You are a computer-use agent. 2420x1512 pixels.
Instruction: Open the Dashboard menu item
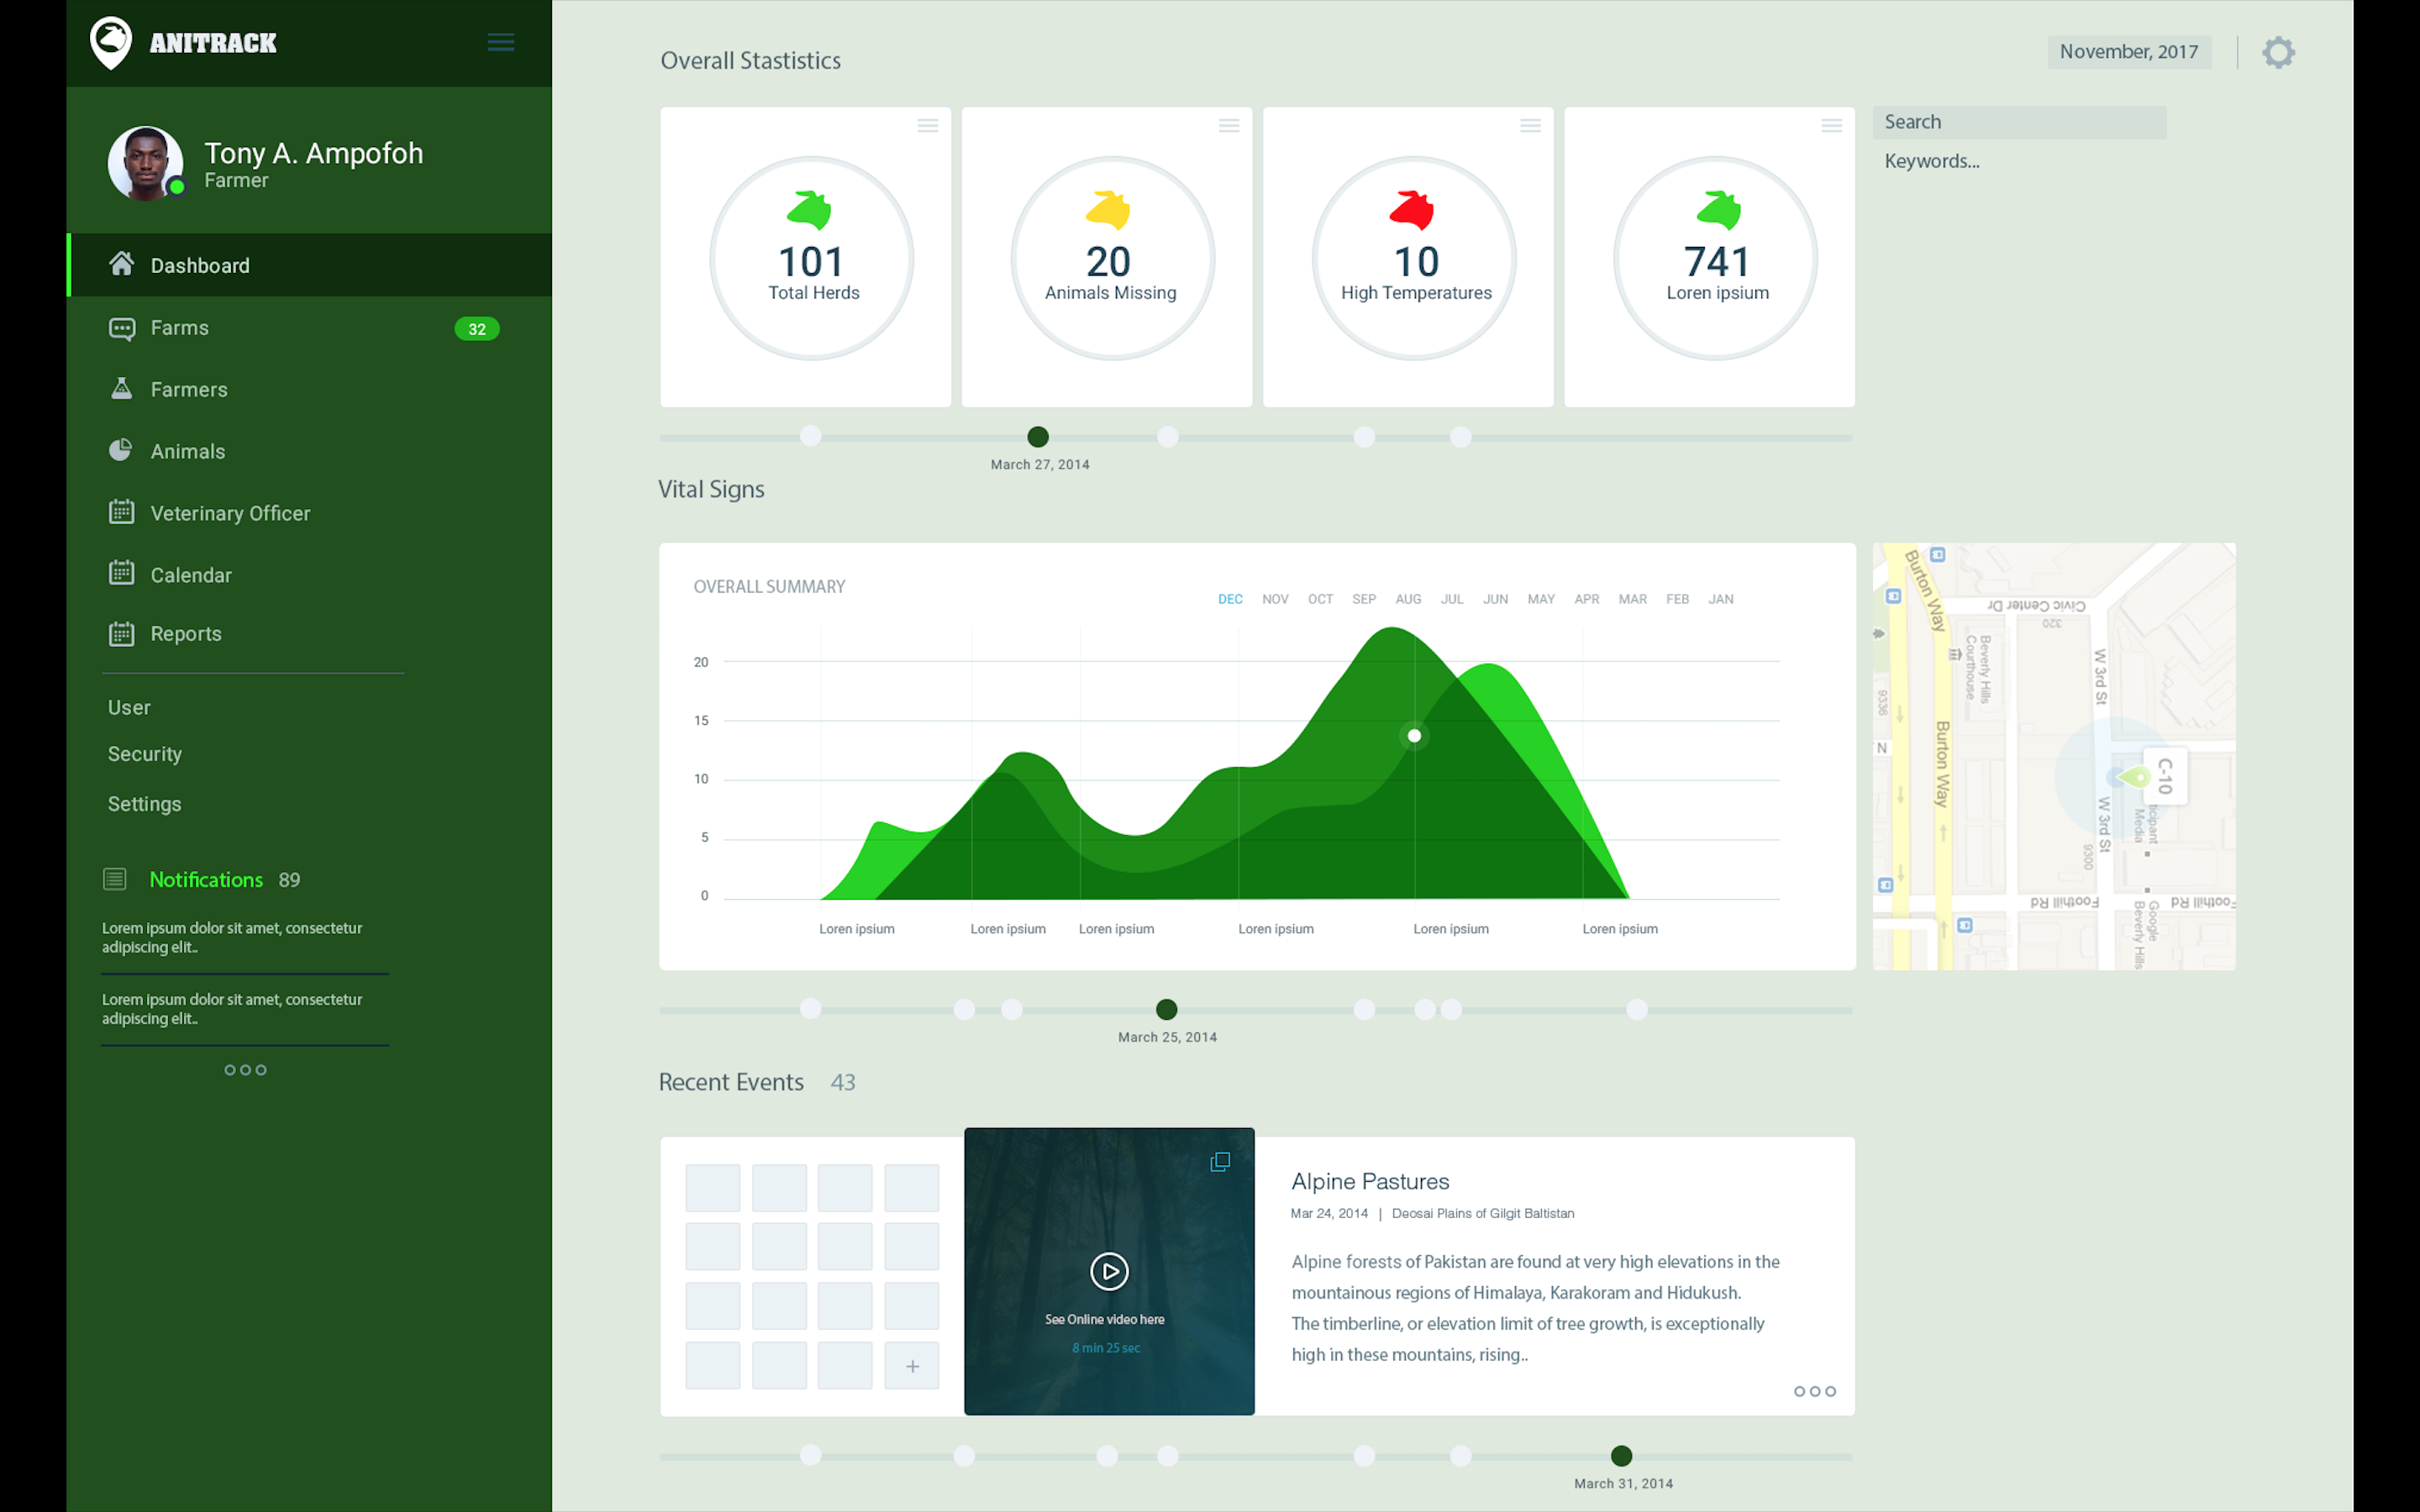[x=309, y=265]
